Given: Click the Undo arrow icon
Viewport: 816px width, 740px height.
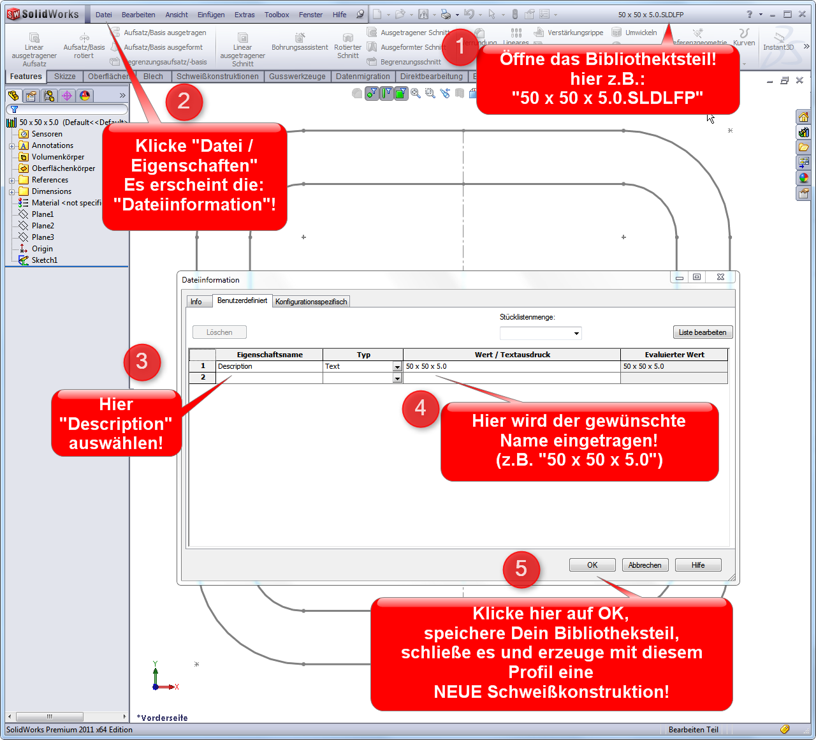Looking at the screenshot, I should click(469, 14).
